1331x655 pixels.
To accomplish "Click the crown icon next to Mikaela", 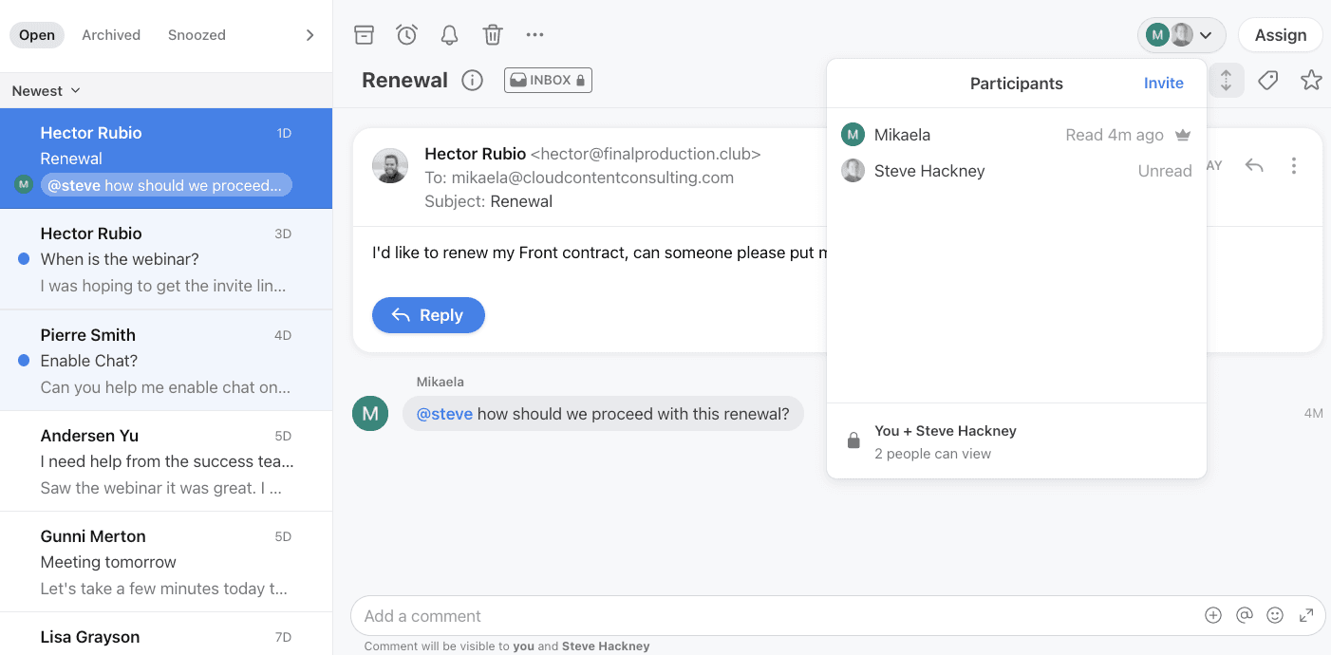I will point(1182,135).
